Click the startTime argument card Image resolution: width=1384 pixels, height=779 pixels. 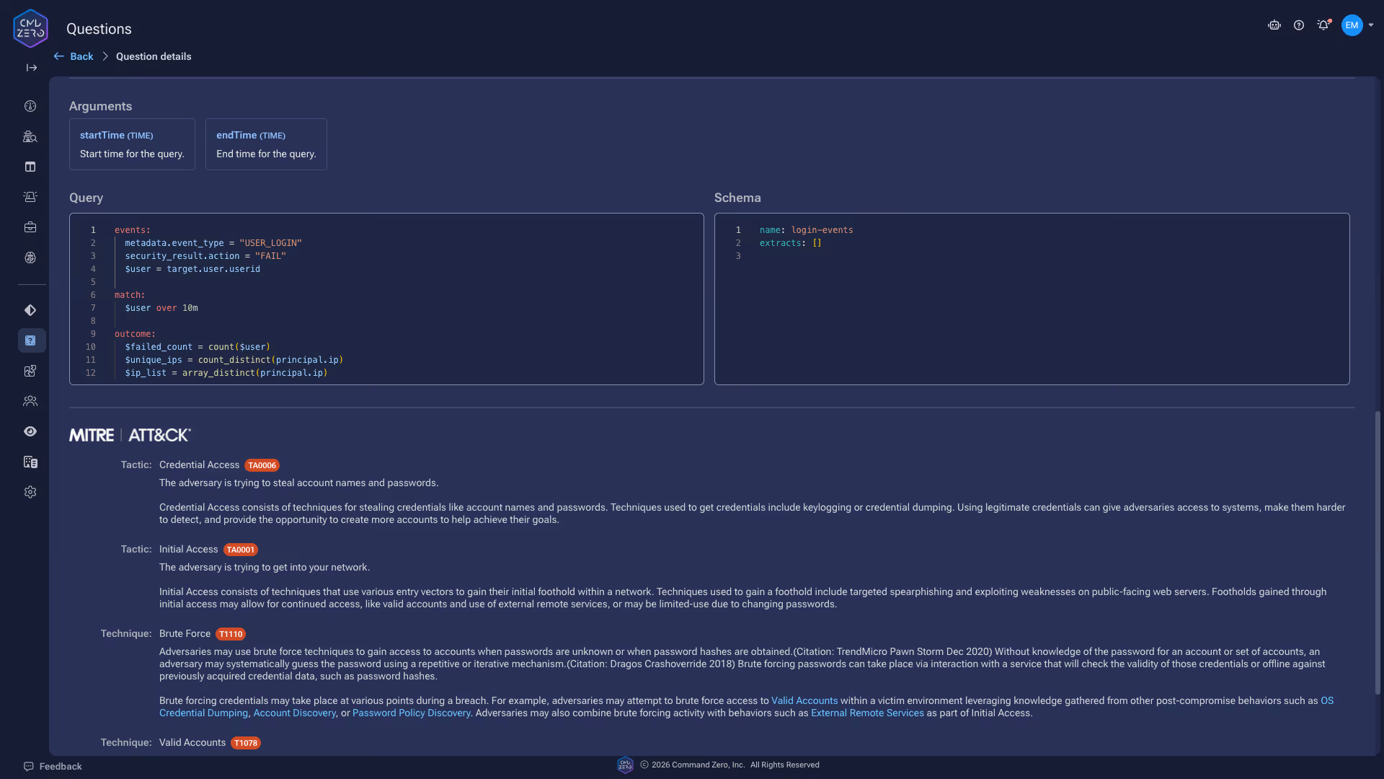pos(132,144)
